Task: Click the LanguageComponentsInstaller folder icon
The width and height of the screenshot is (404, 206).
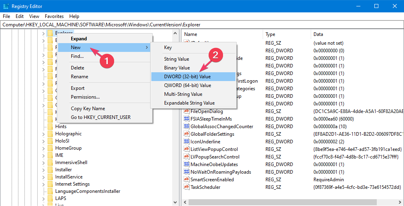Action: tap(50, 191)
